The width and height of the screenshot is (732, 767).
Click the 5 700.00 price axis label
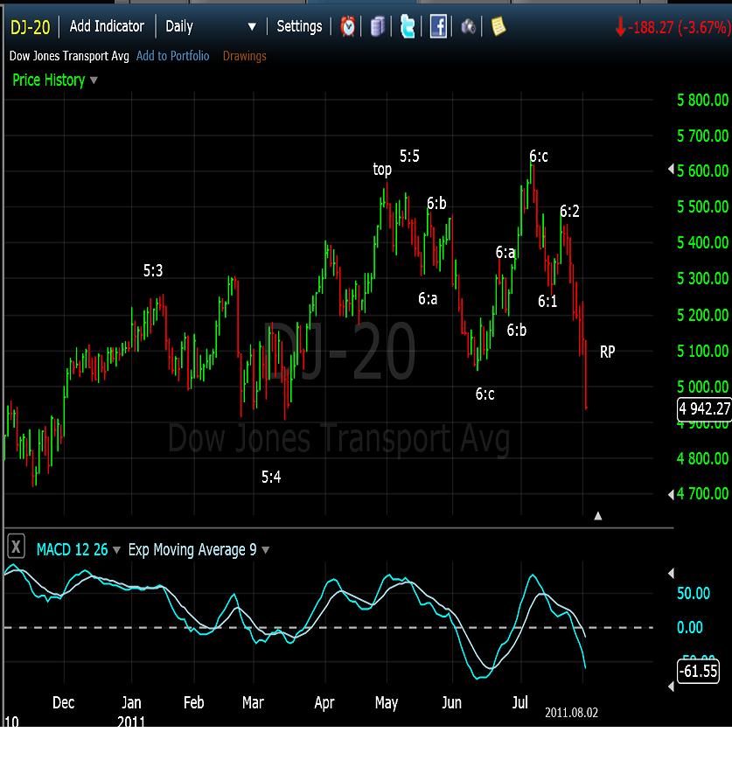click(x=702, y=136)
